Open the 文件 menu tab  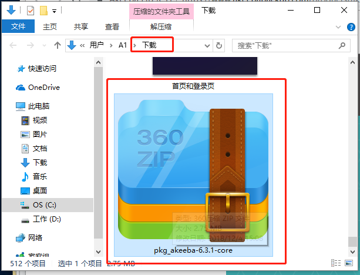click(x=18, y=26)
